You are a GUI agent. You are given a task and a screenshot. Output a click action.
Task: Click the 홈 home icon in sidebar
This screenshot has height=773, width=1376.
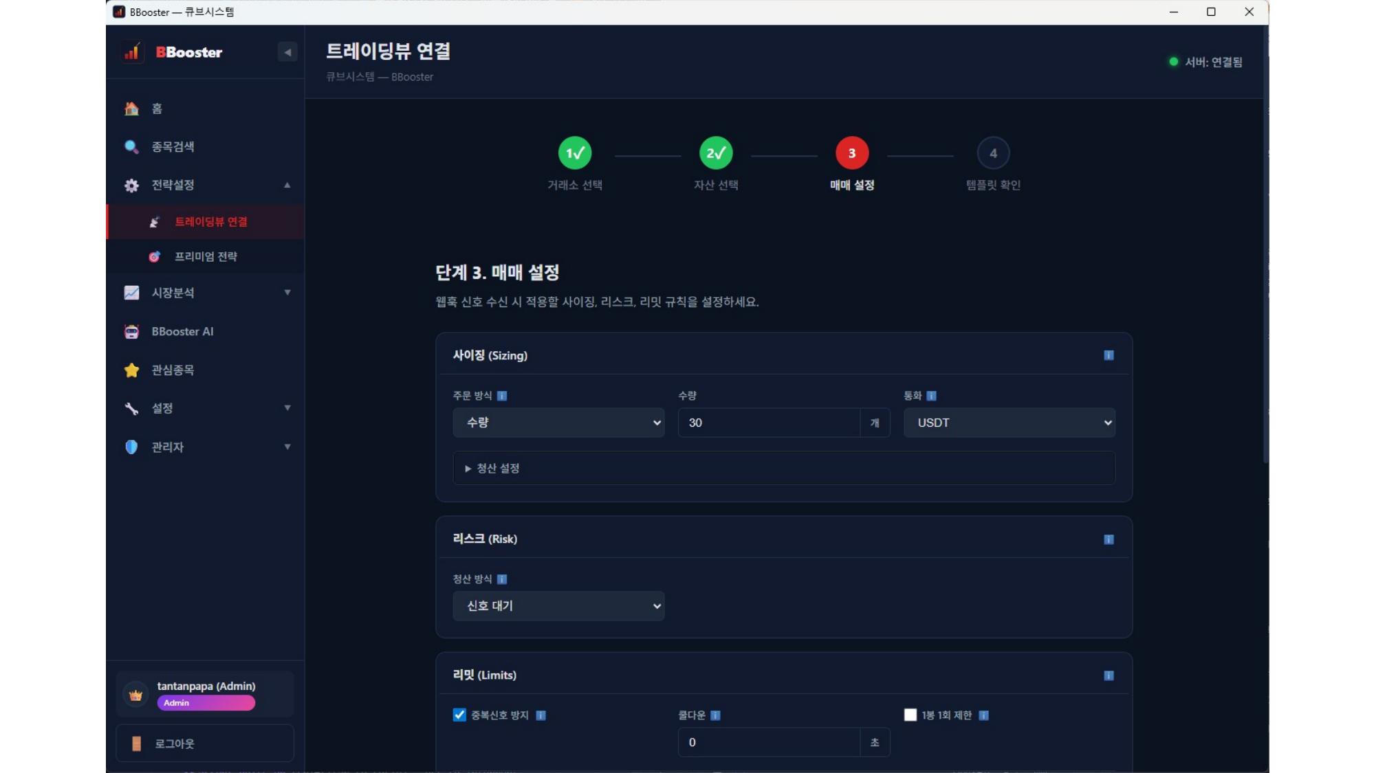[x=131, y=108]
